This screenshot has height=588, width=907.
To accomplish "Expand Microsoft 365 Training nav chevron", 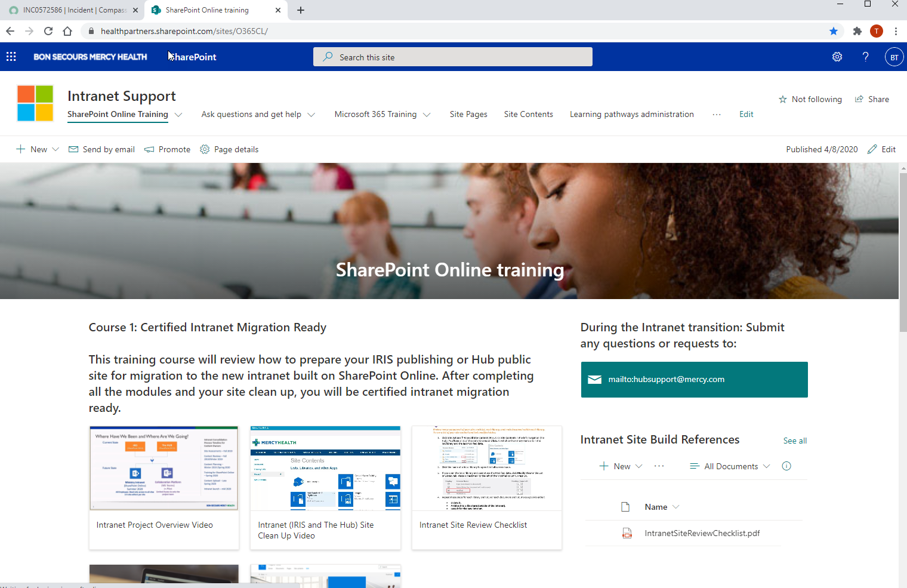I will tap(427, 115).
